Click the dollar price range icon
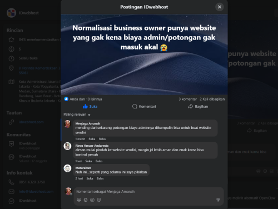 (x=11, y=49)
